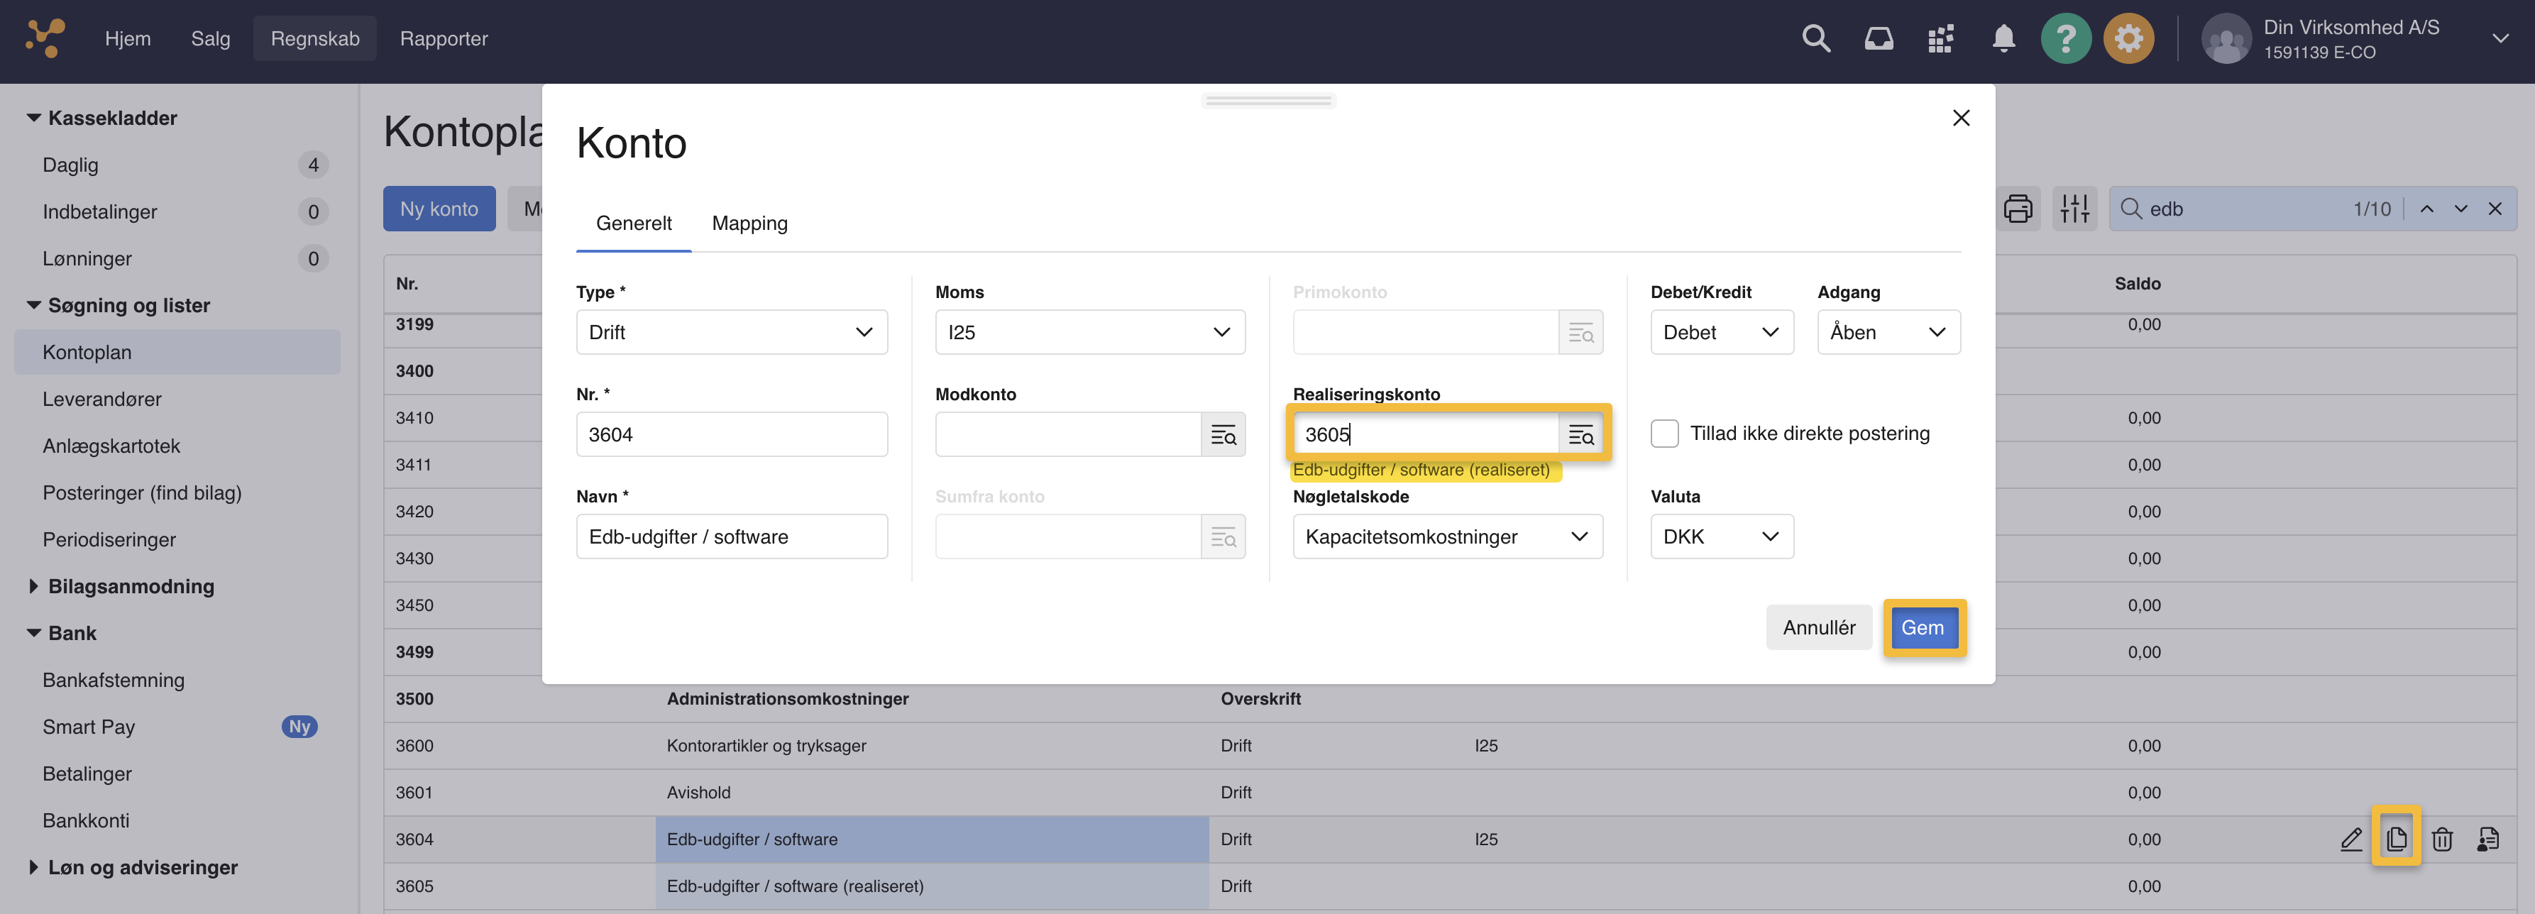Open the Rapporter menu
Viewport: 2535px width, 914px height.
443,39
